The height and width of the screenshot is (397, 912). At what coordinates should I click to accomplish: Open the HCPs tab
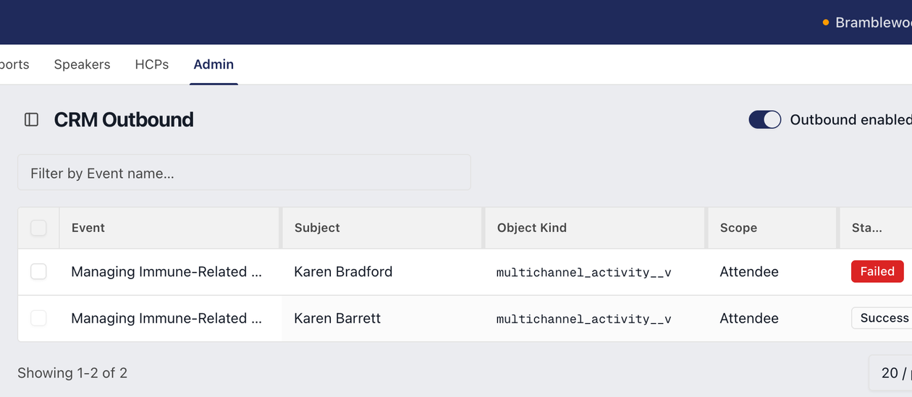(152, 64)
